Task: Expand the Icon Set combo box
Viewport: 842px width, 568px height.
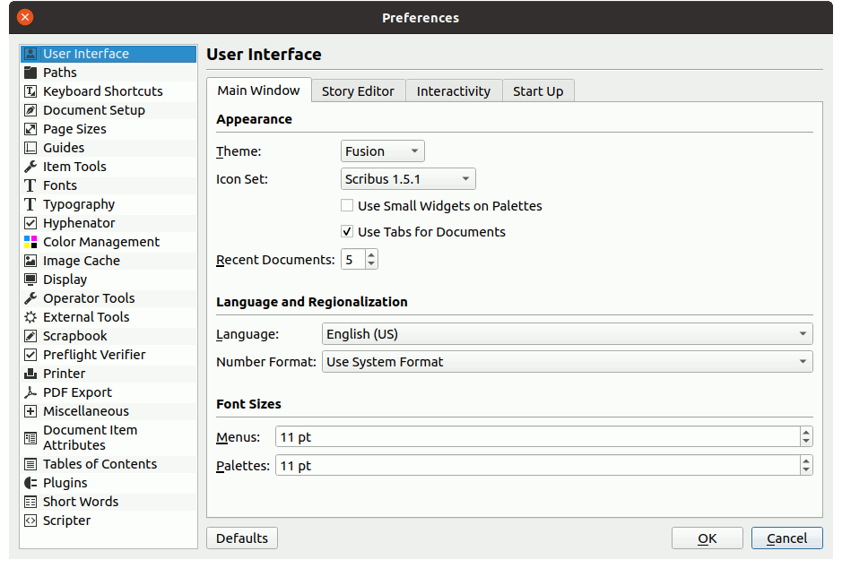Action: (x=408, y=179)
